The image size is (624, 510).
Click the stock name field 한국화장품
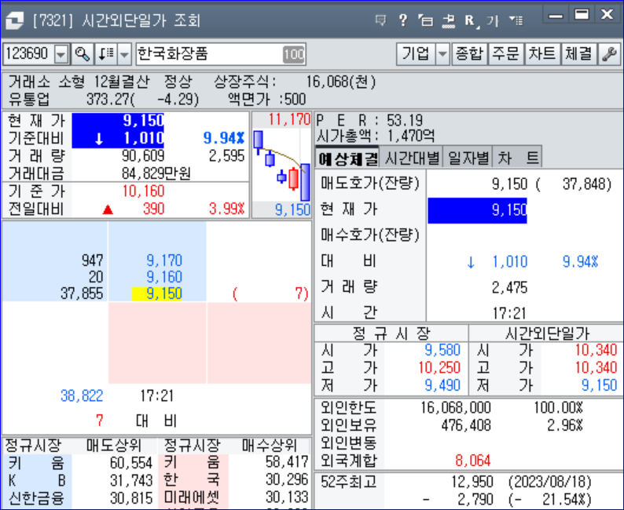(208, 54)
